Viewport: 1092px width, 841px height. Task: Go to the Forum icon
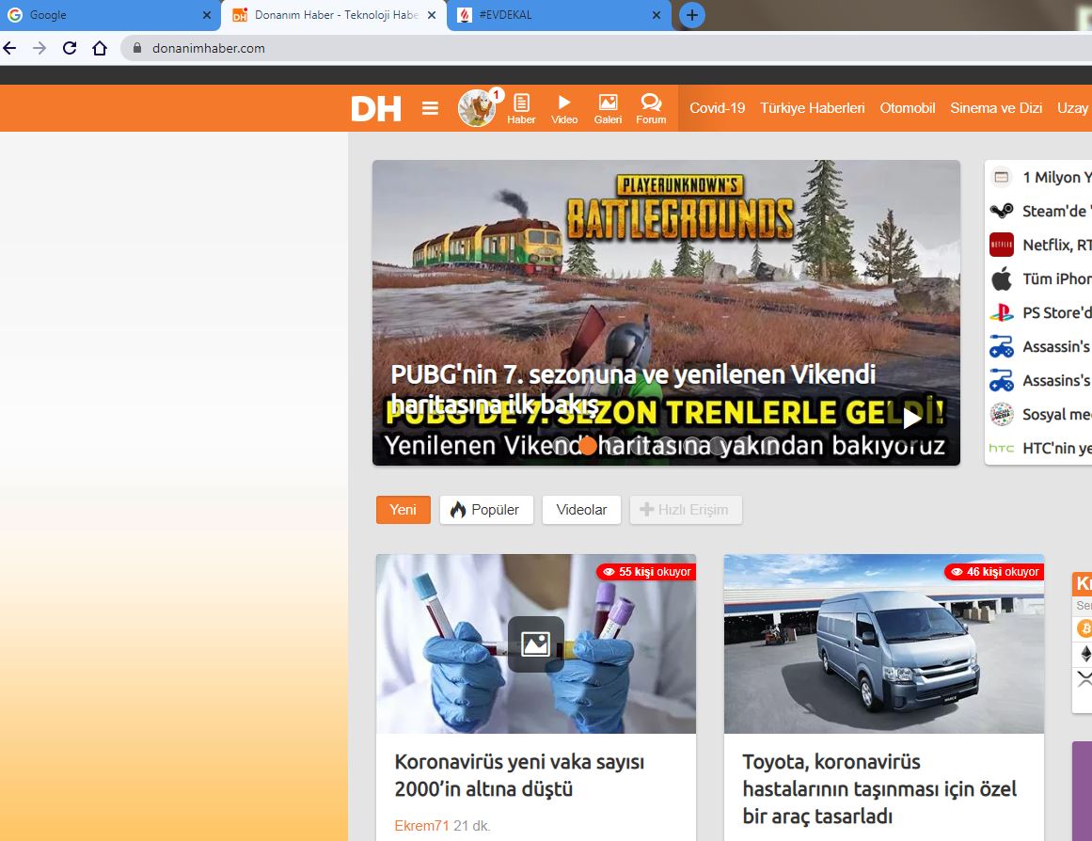tap(651, 108)
